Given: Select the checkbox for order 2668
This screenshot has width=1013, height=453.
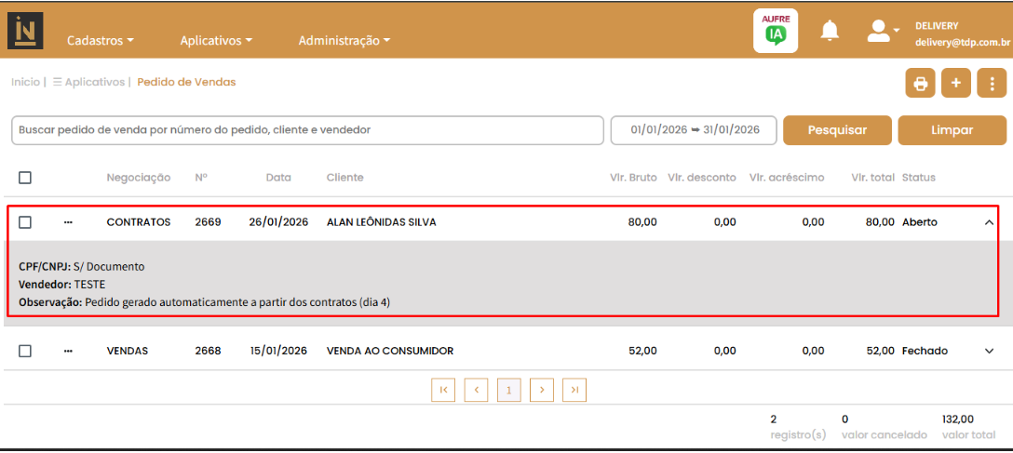Looking at the screenshot, I should pos(25,351).
